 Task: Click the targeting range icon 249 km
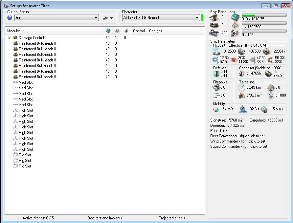coord(242,87)
